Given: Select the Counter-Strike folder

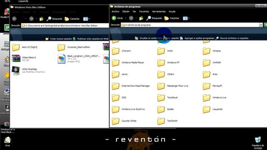Looking at the screenshot, I should [124, 121].
